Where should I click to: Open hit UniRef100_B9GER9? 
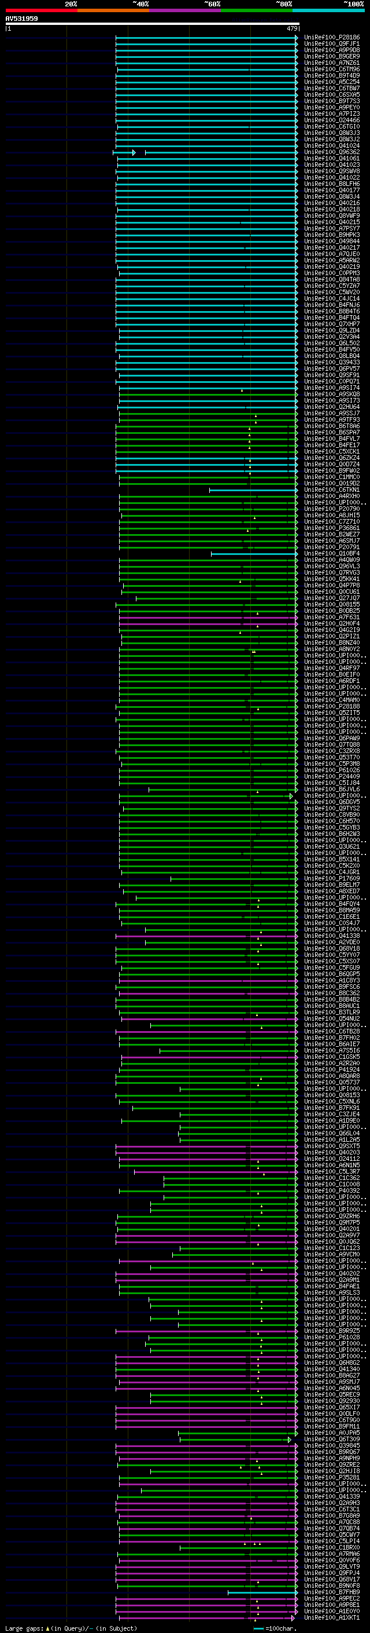331,56
